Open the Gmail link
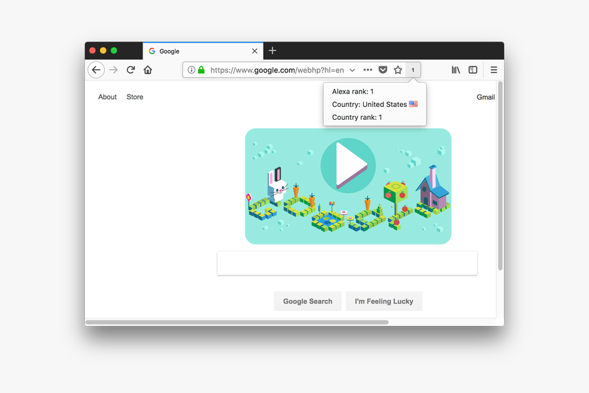 tap(486, 97)
